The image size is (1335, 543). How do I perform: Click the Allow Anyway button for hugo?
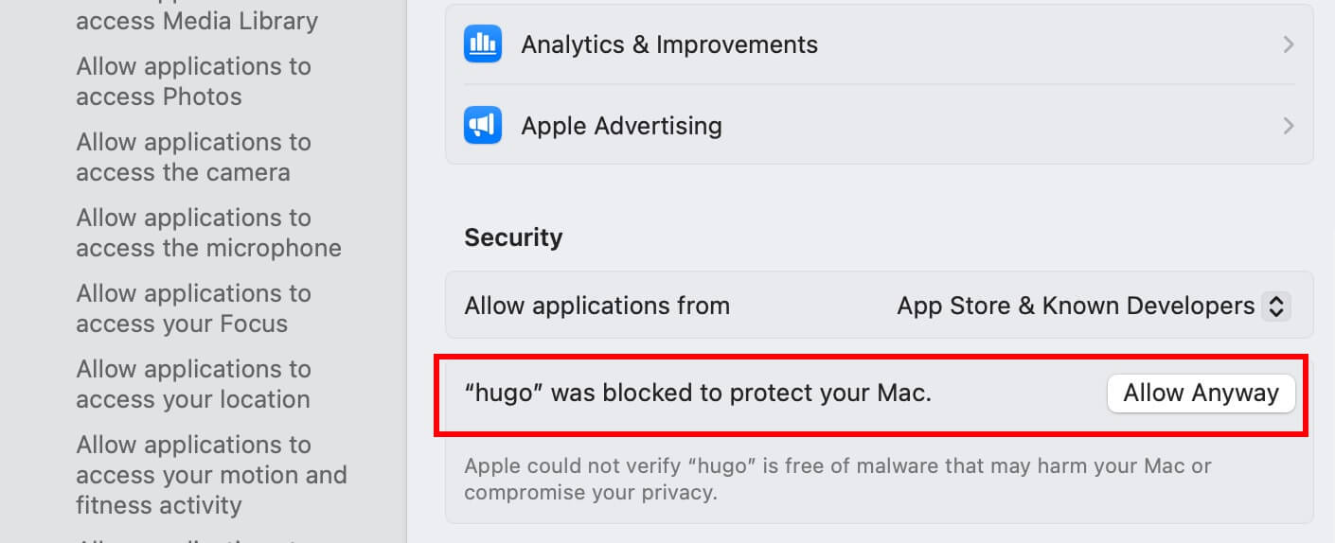click(1201, 394)
